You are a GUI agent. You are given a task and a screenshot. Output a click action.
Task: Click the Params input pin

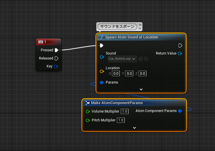click(x=102, y=82)
